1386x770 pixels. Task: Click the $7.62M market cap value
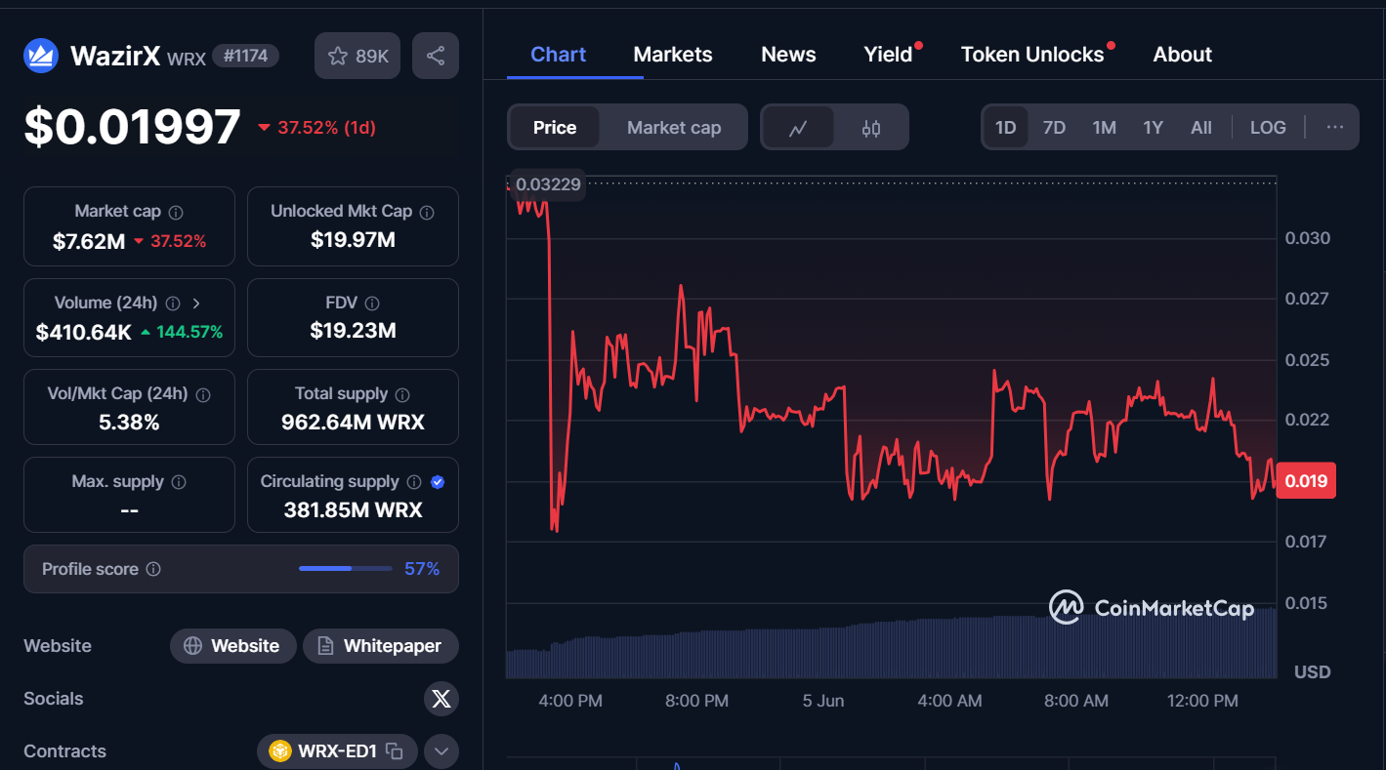tap(89, 241)
